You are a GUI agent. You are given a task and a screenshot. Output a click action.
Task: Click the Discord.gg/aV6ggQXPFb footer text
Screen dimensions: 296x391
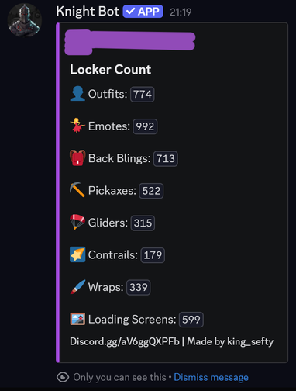click(x=125, y=341)
